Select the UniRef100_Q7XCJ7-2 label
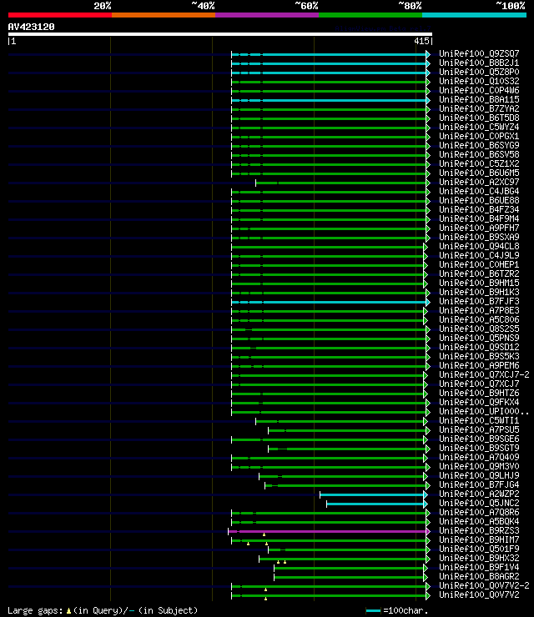The width and height of the screenshot is (534, 617). click(x=484, y=374)
